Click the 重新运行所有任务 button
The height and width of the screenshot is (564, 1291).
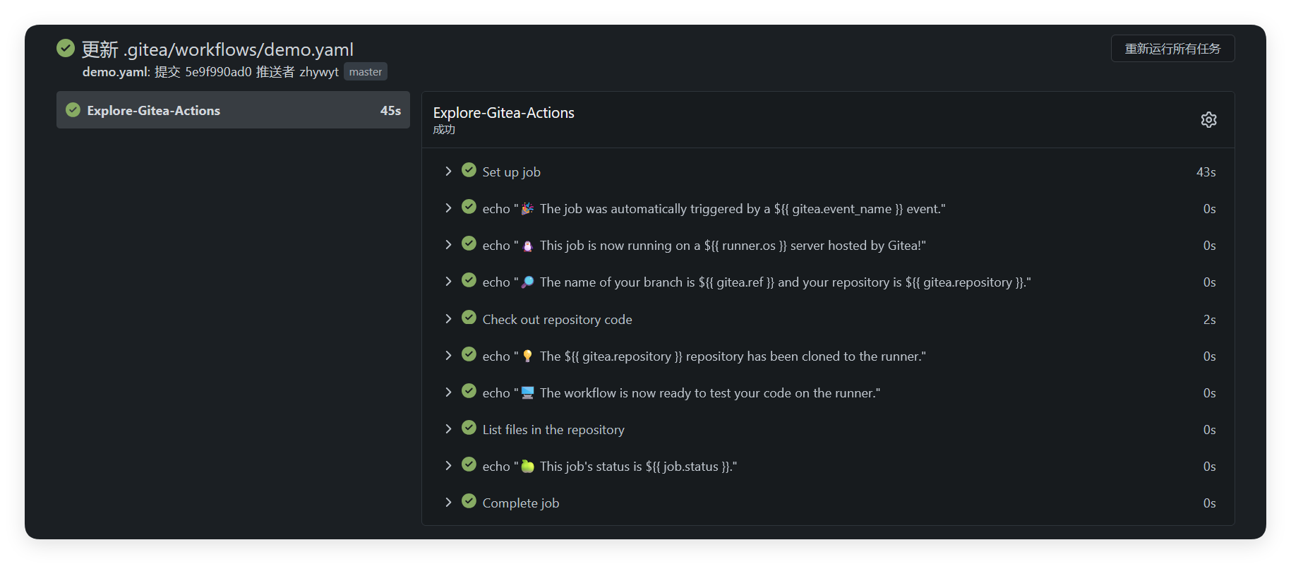pos(1172,49)
